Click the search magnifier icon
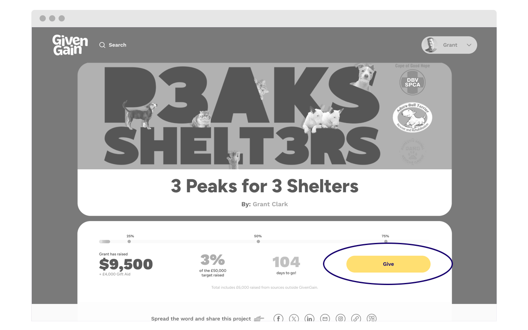 [102, 45]
